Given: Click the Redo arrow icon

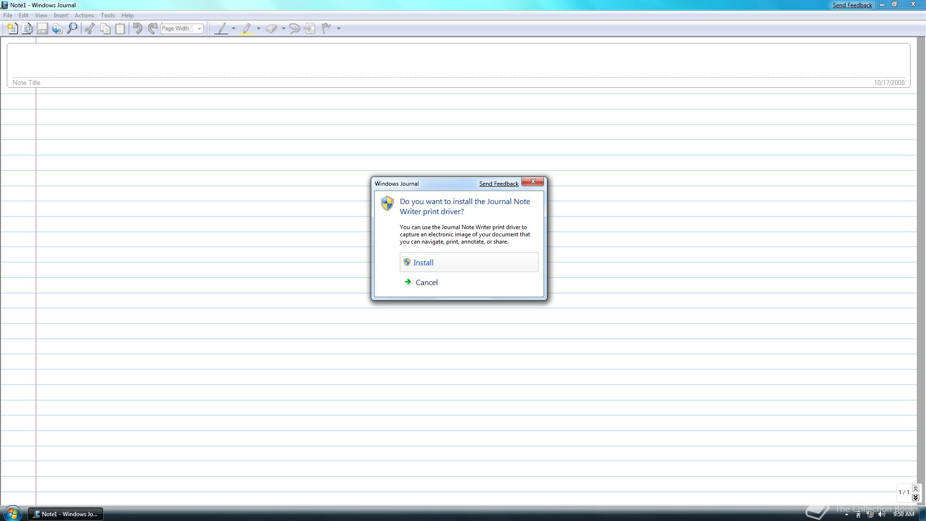Looking at the screenshot, I should [x=152, y=28].
